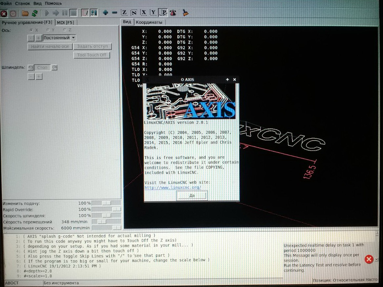Select the Y front view icon
The width and height of the screenshot is (383, 287).
pos(153,12)
